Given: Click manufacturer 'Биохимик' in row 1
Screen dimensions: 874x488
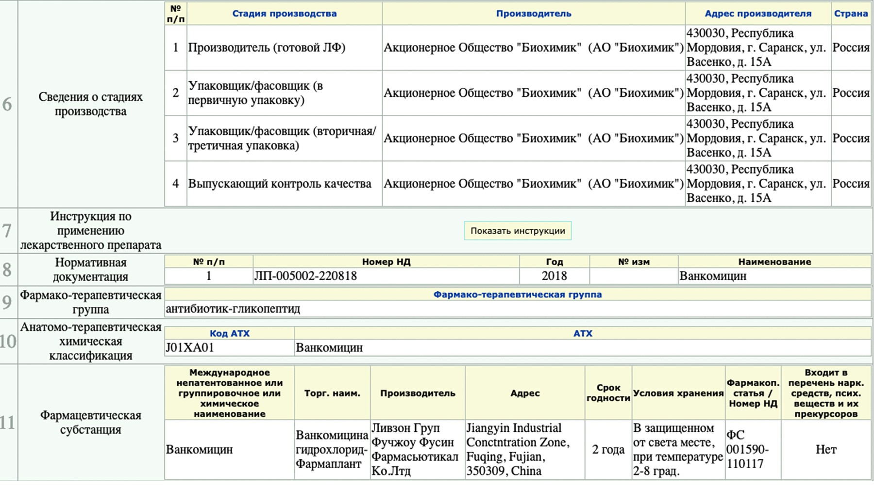Looking at the screenshot, I should [534, 47].
